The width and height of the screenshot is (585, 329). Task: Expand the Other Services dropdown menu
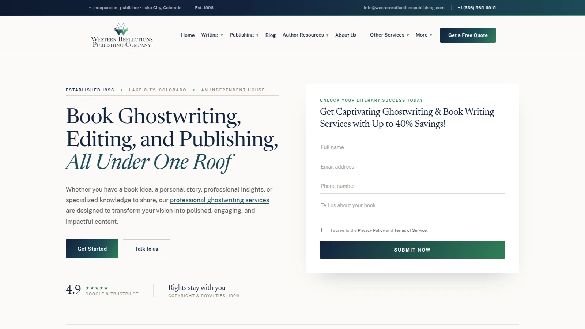(x=389, y=35)
